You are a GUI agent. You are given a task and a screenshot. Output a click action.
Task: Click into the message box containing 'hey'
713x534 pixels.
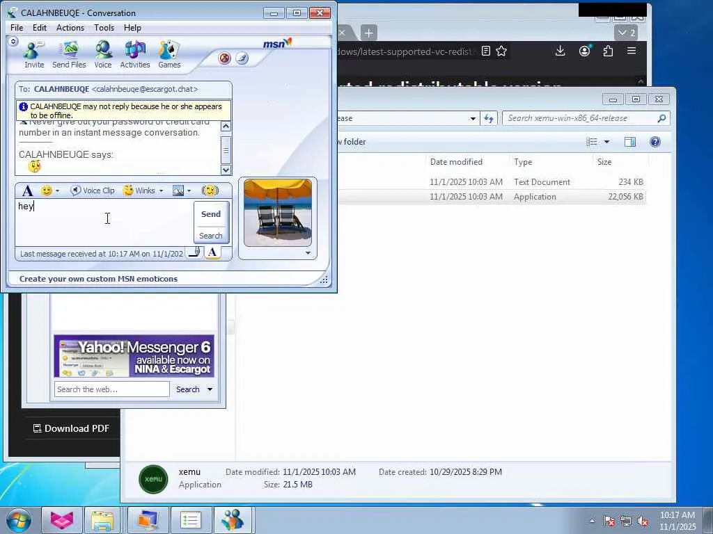tap(104, 222)
